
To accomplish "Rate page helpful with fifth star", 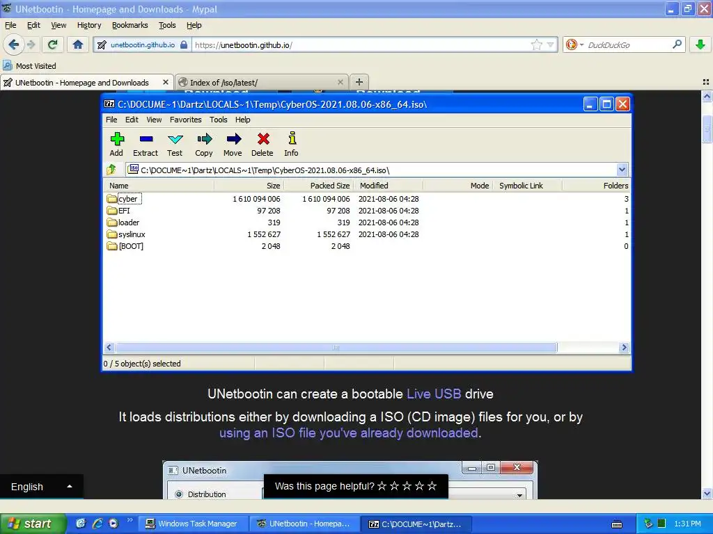I will 432,486.
